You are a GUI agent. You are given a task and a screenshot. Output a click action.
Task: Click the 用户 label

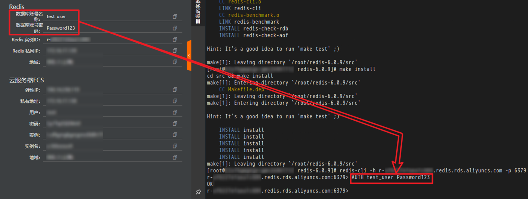(35, 113)
